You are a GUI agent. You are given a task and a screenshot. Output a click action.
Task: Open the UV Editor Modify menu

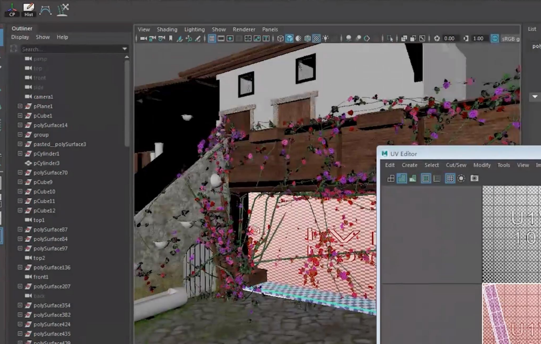482,165
